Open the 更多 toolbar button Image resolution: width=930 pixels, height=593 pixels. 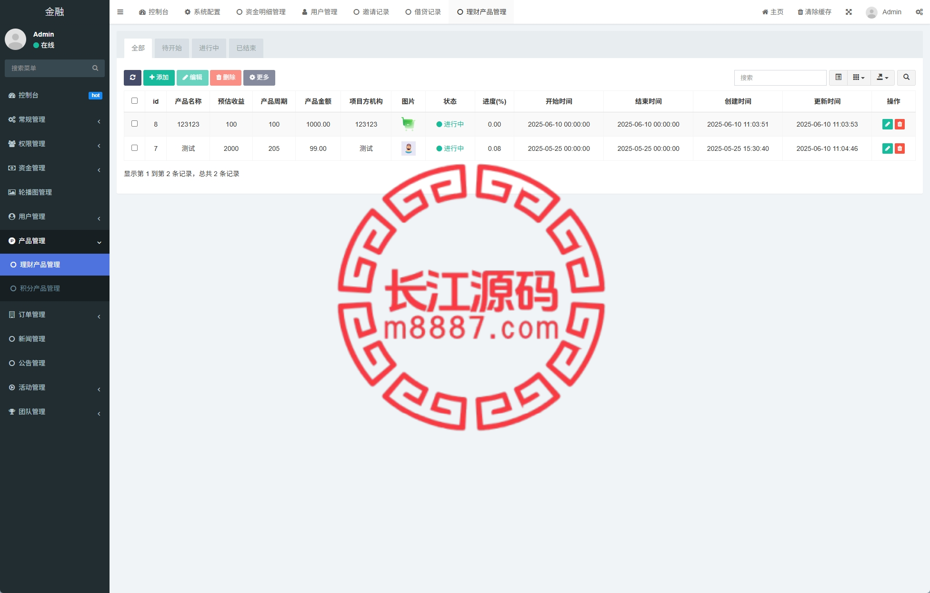point(259,78)
